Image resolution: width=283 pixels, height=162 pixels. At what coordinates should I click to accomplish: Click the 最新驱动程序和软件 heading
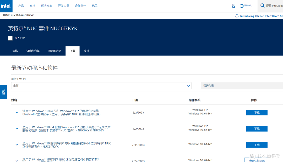[35, 68]
